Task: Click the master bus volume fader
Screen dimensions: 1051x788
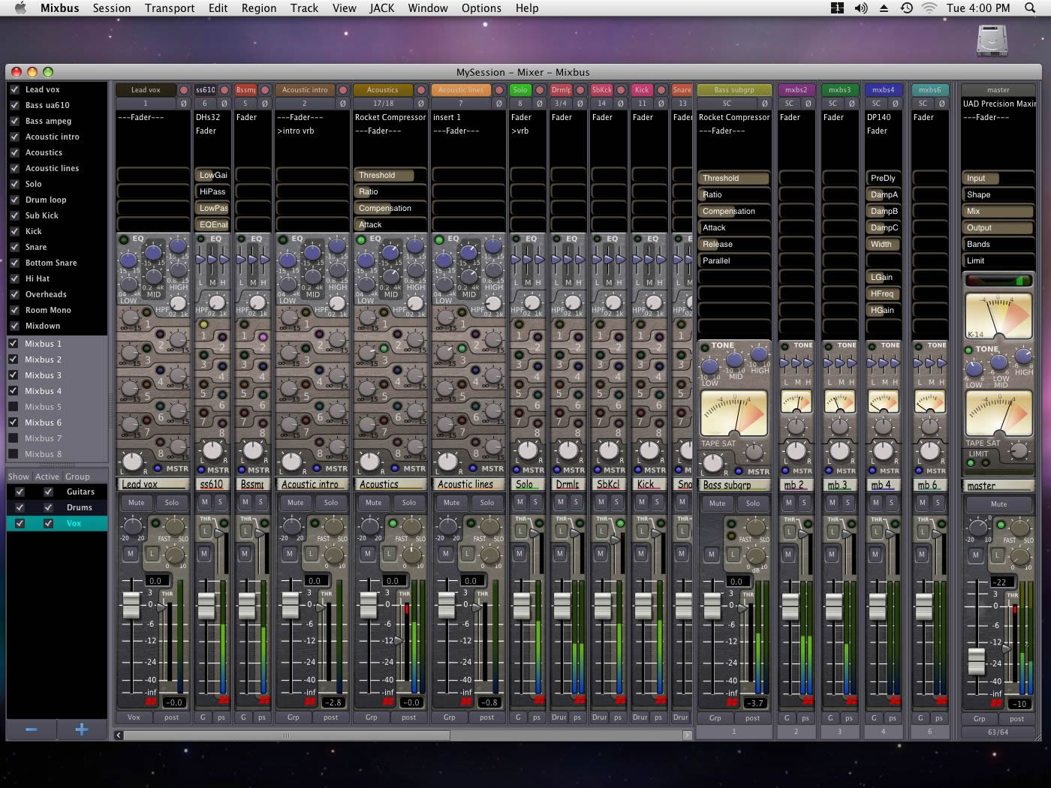Action: 976,661
